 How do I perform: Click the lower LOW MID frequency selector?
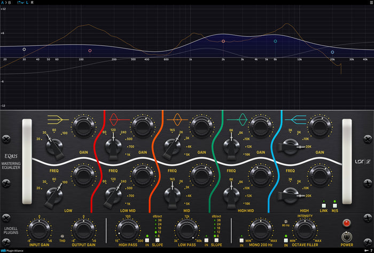point(113,196)
